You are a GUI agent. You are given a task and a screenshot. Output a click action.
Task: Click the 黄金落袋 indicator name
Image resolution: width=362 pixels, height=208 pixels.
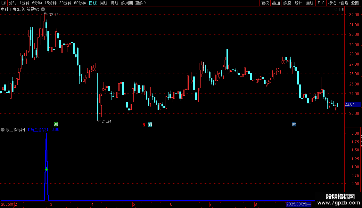point(38,130)
